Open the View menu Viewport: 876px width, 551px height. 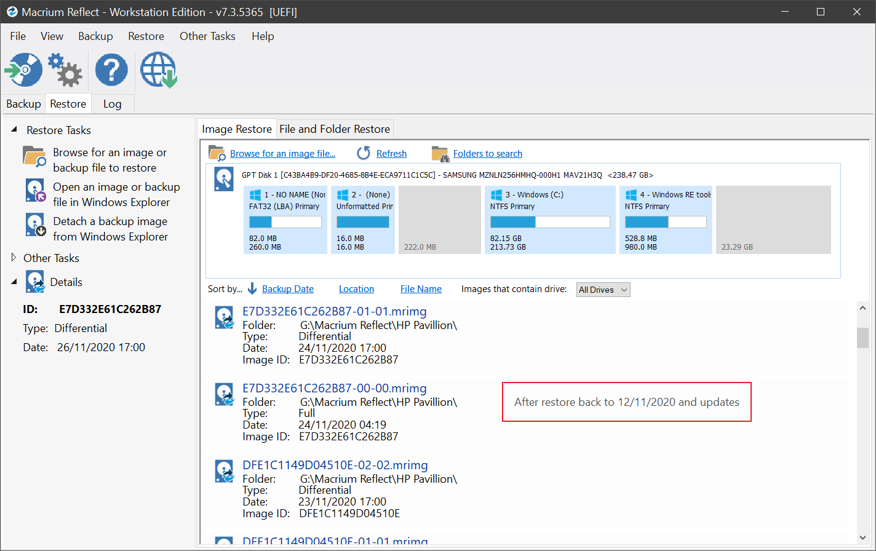click(x=52, y=36)
